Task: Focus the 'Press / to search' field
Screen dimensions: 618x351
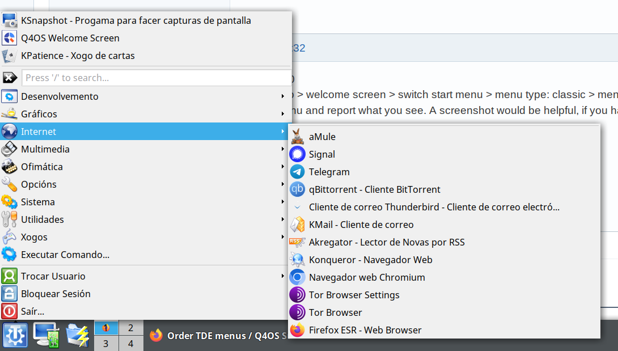Action: click(x=156, y=78)
